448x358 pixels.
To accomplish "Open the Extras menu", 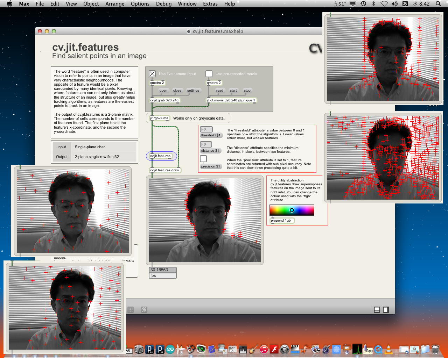I will point(210,4).
